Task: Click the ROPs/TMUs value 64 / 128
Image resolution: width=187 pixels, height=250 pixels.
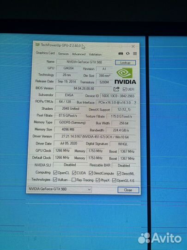Action: point(65,102)
